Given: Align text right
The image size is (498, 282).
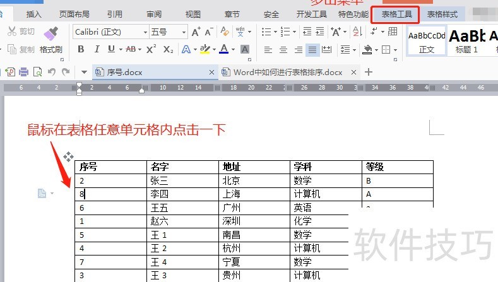Looking at the screenshot, I should coord(298,50).
